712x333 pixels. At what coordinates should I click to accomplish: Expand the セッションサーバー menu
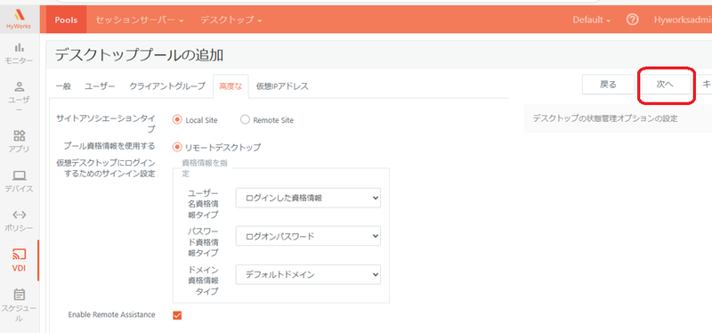point(140,20)
